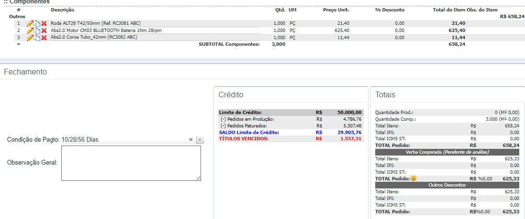Delete the Abs2.0 Coroa Tubo_42mm item
The width and height of the screenshot is (525, 219).
tap(44, 37)
